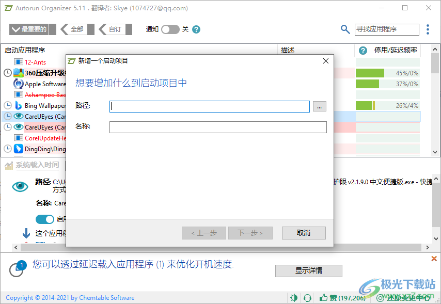Click the 12-Ants entry icon
This screenshot has height=304, width=441.
click(19, 62)
